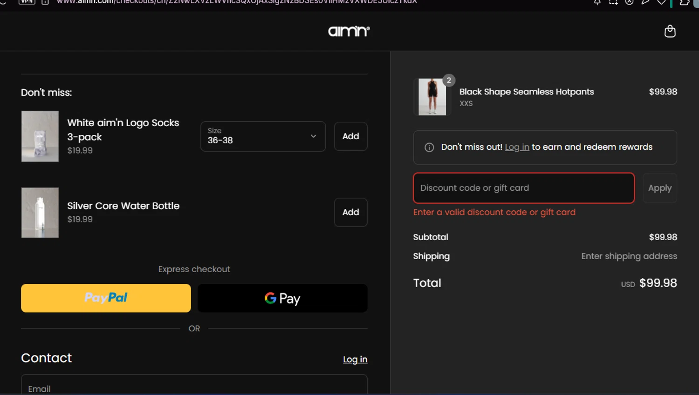Open the Size 36-38 dropdown for socks
This screenshot has width=699, height=395.
(x=263, y=136)
